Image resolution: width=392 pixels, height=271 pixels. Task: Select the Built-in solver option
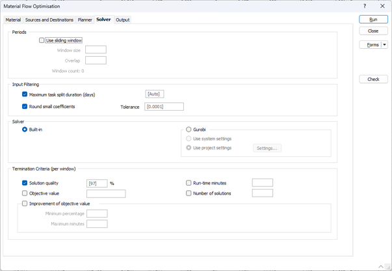pos(25,130)
